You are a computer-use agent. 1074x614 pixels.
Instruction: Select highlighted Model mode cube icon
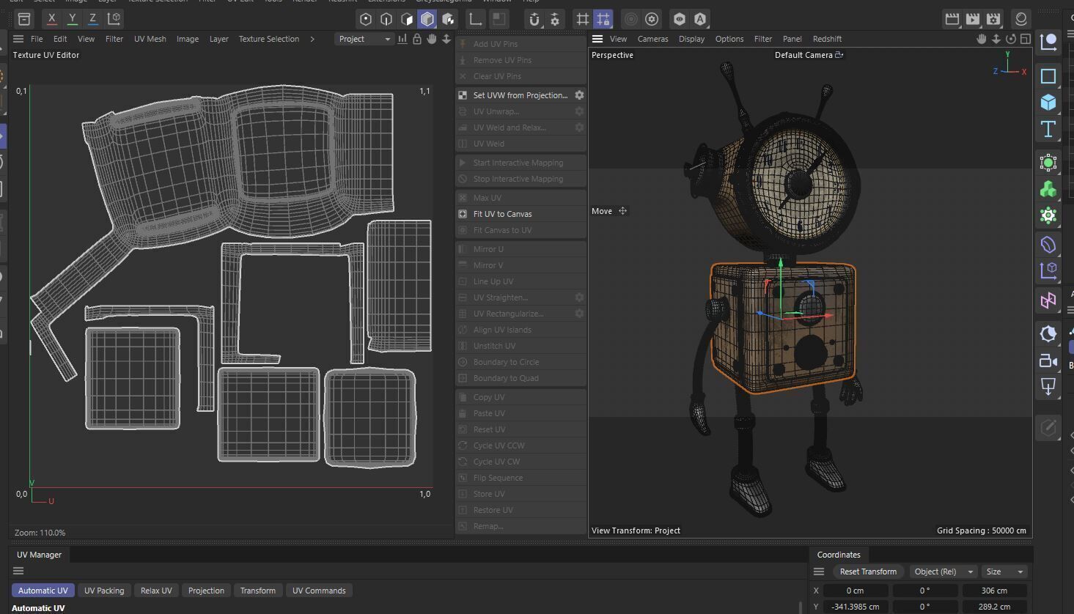(427, 19)
